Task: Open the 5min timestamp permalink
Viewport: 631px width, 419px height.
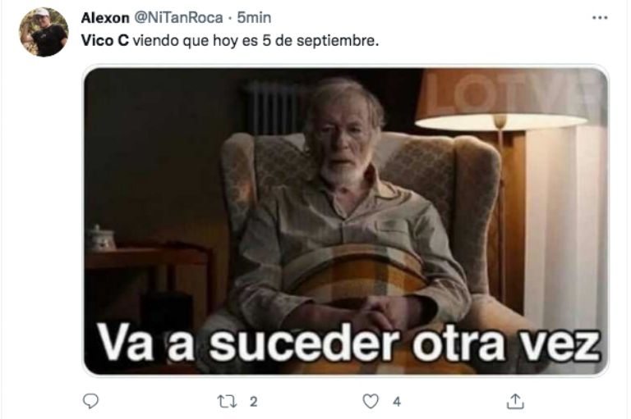Action: point(254,18)
